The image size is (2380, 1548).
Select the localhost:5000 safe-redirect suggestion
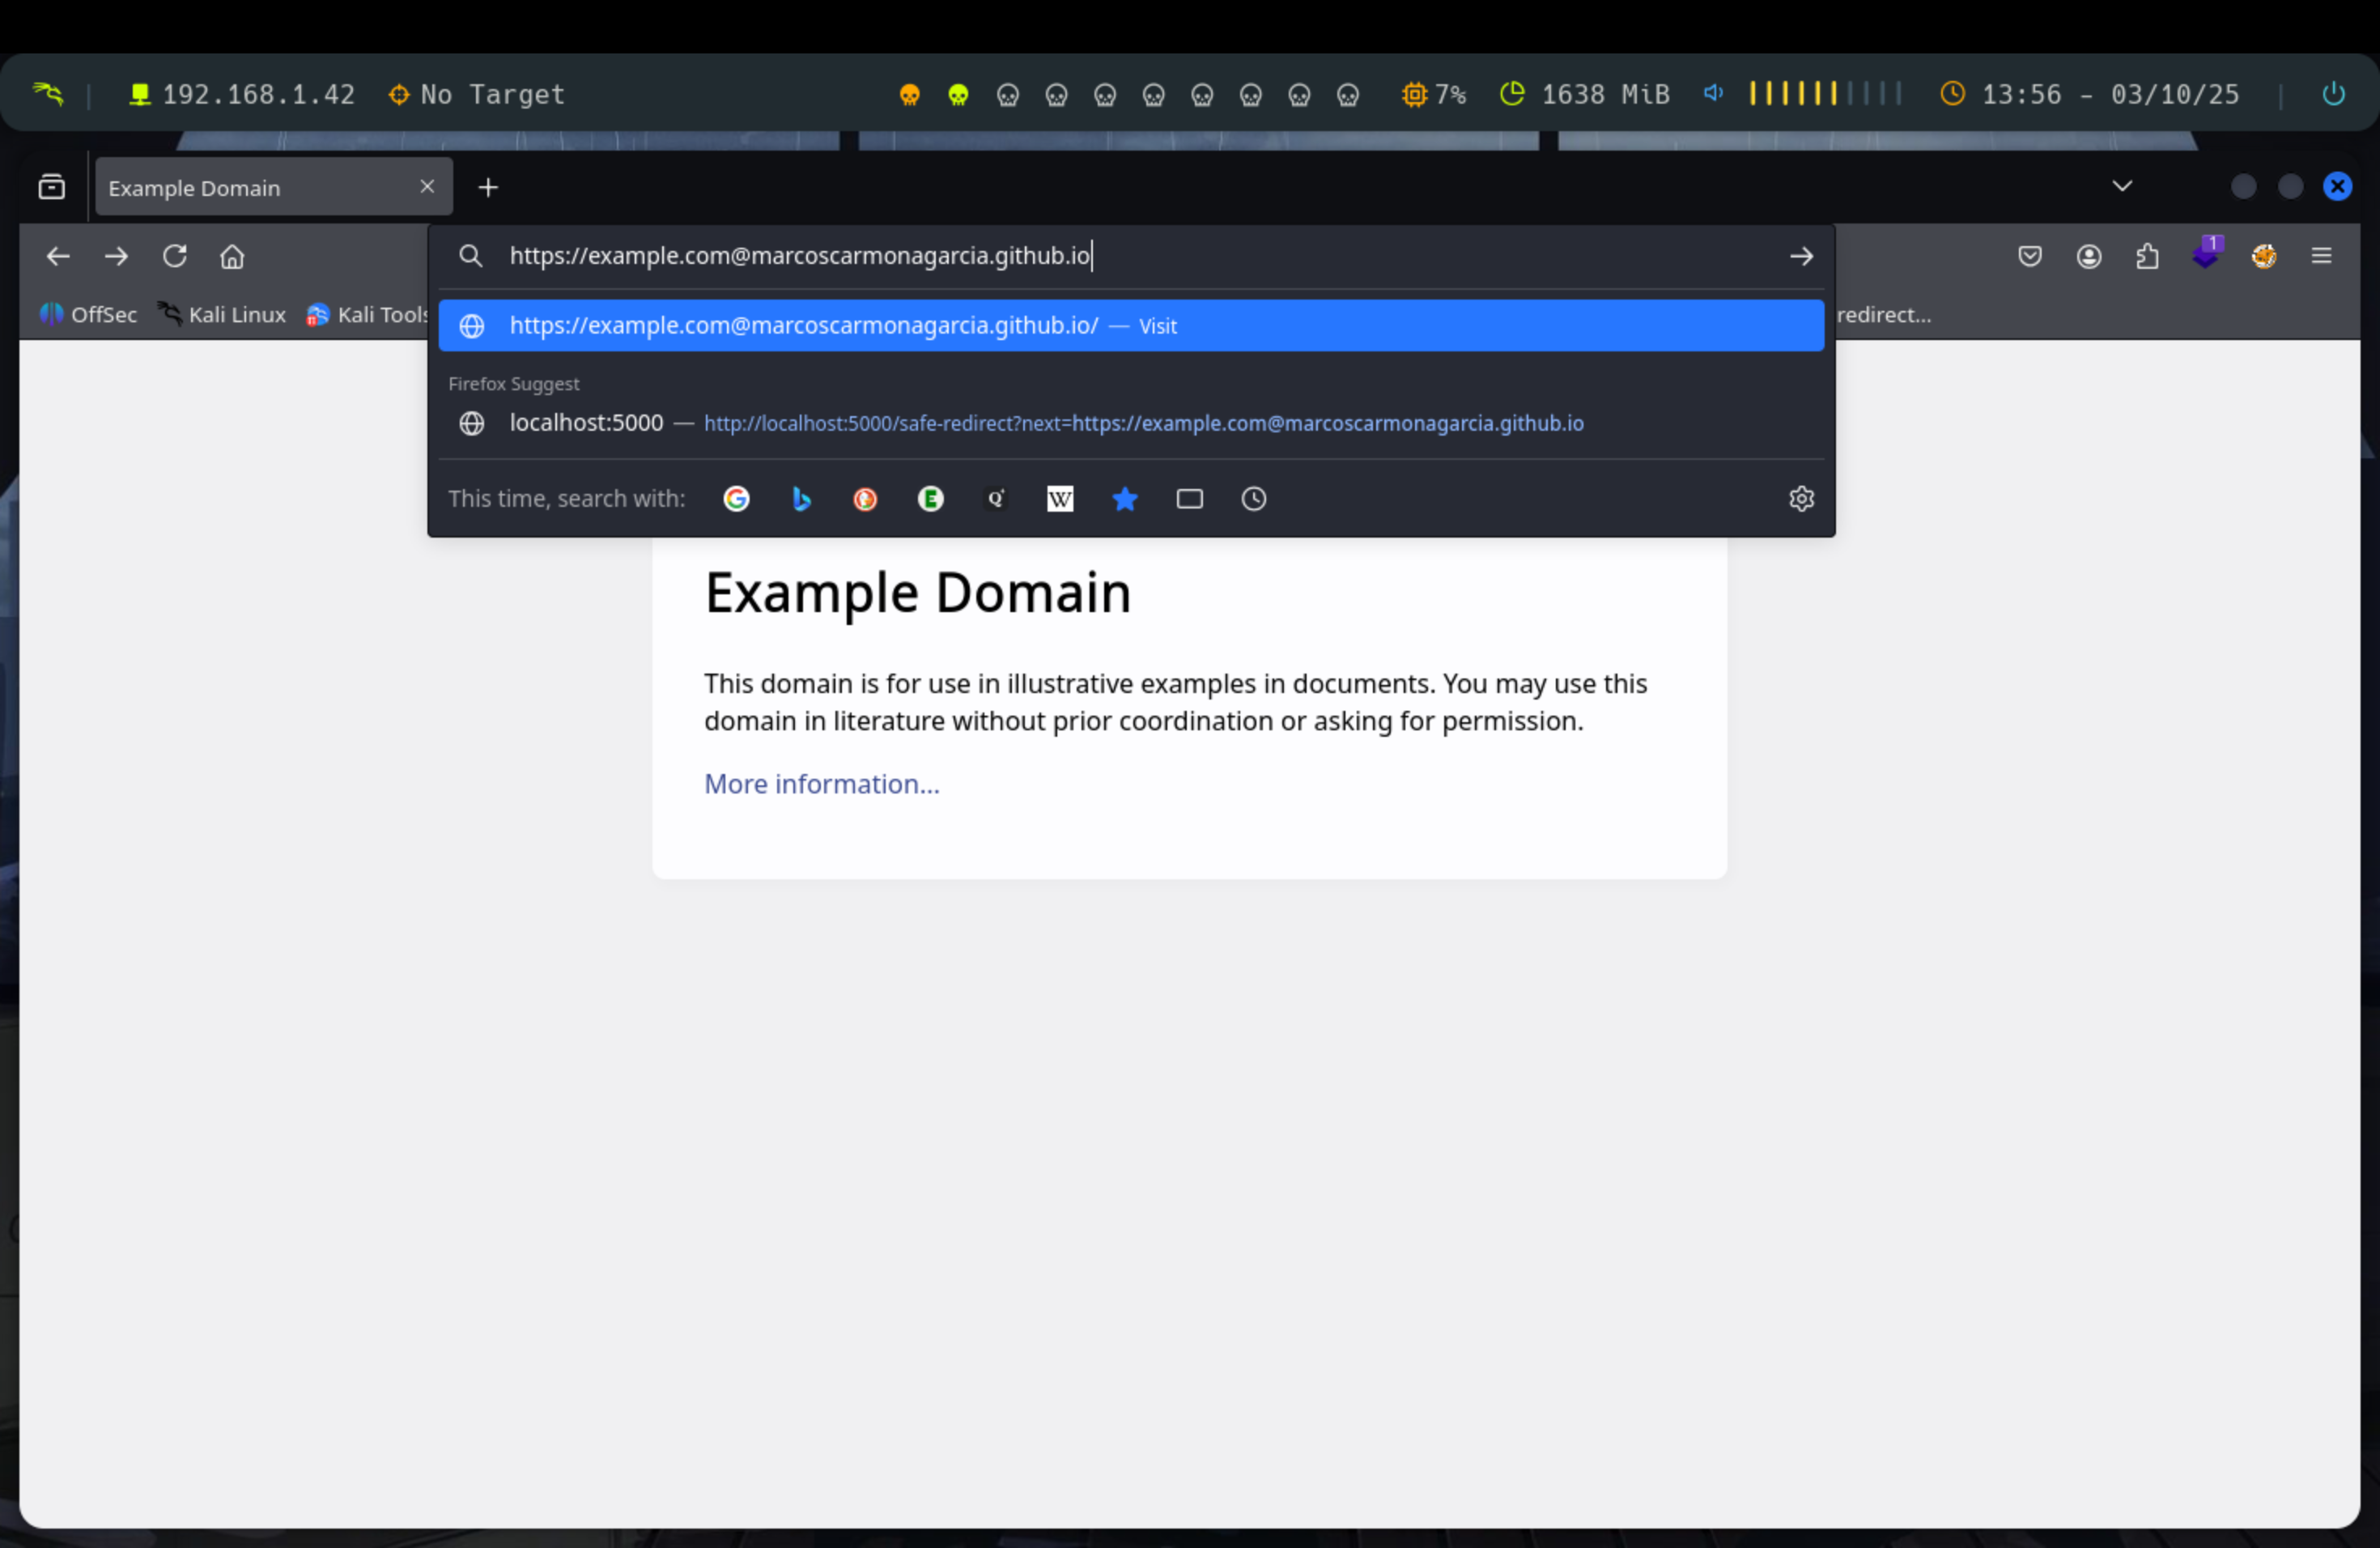pyautogui.click(x=1045, y=423)
